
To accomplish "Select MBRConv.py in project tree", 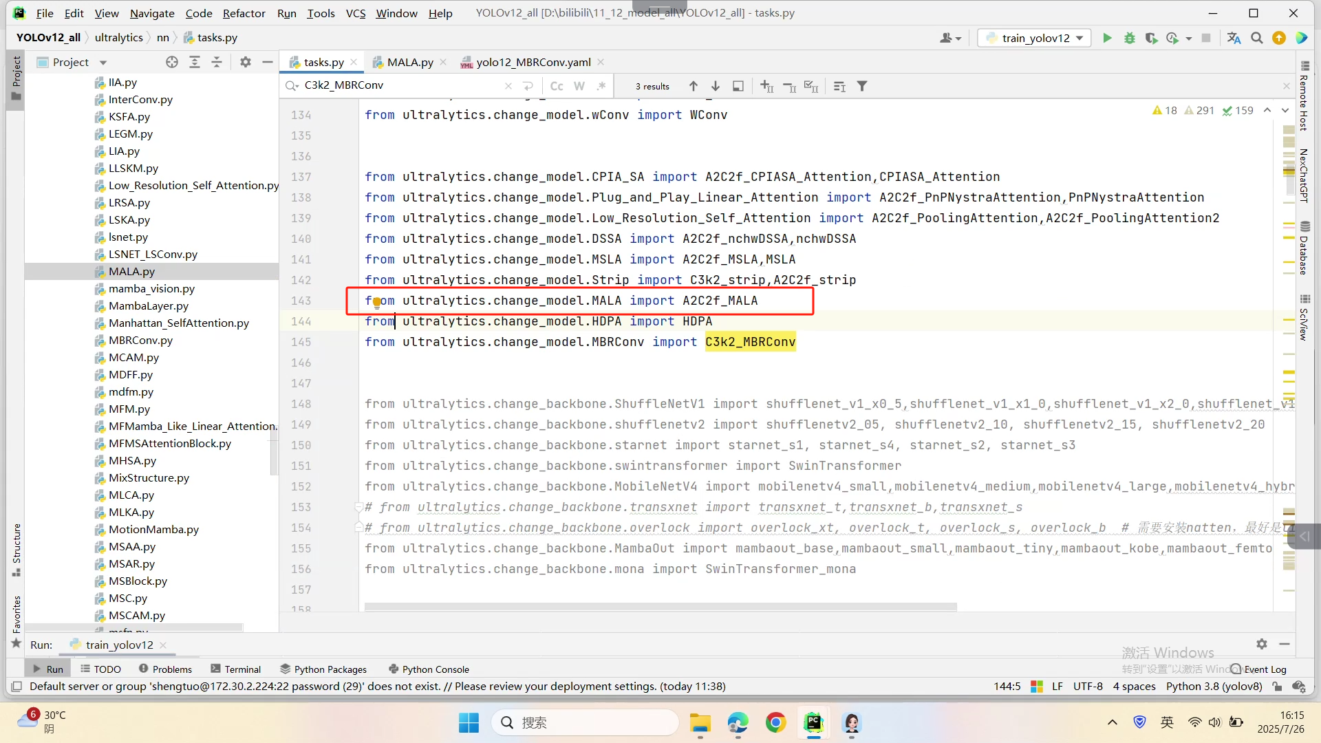I will pyautogui.click(x=140, y=340).
